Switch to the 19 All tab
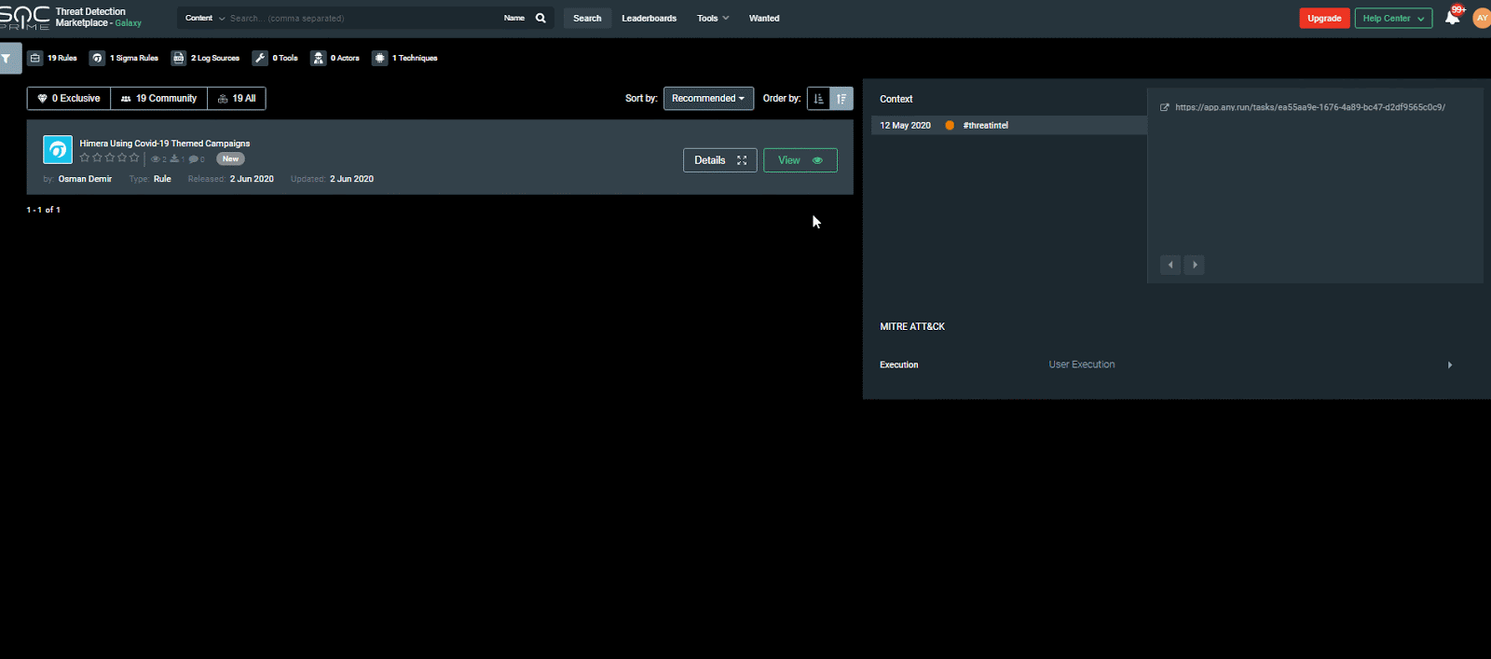The width and height of the screenshot is (1491, 659). (x=237, y=99)
